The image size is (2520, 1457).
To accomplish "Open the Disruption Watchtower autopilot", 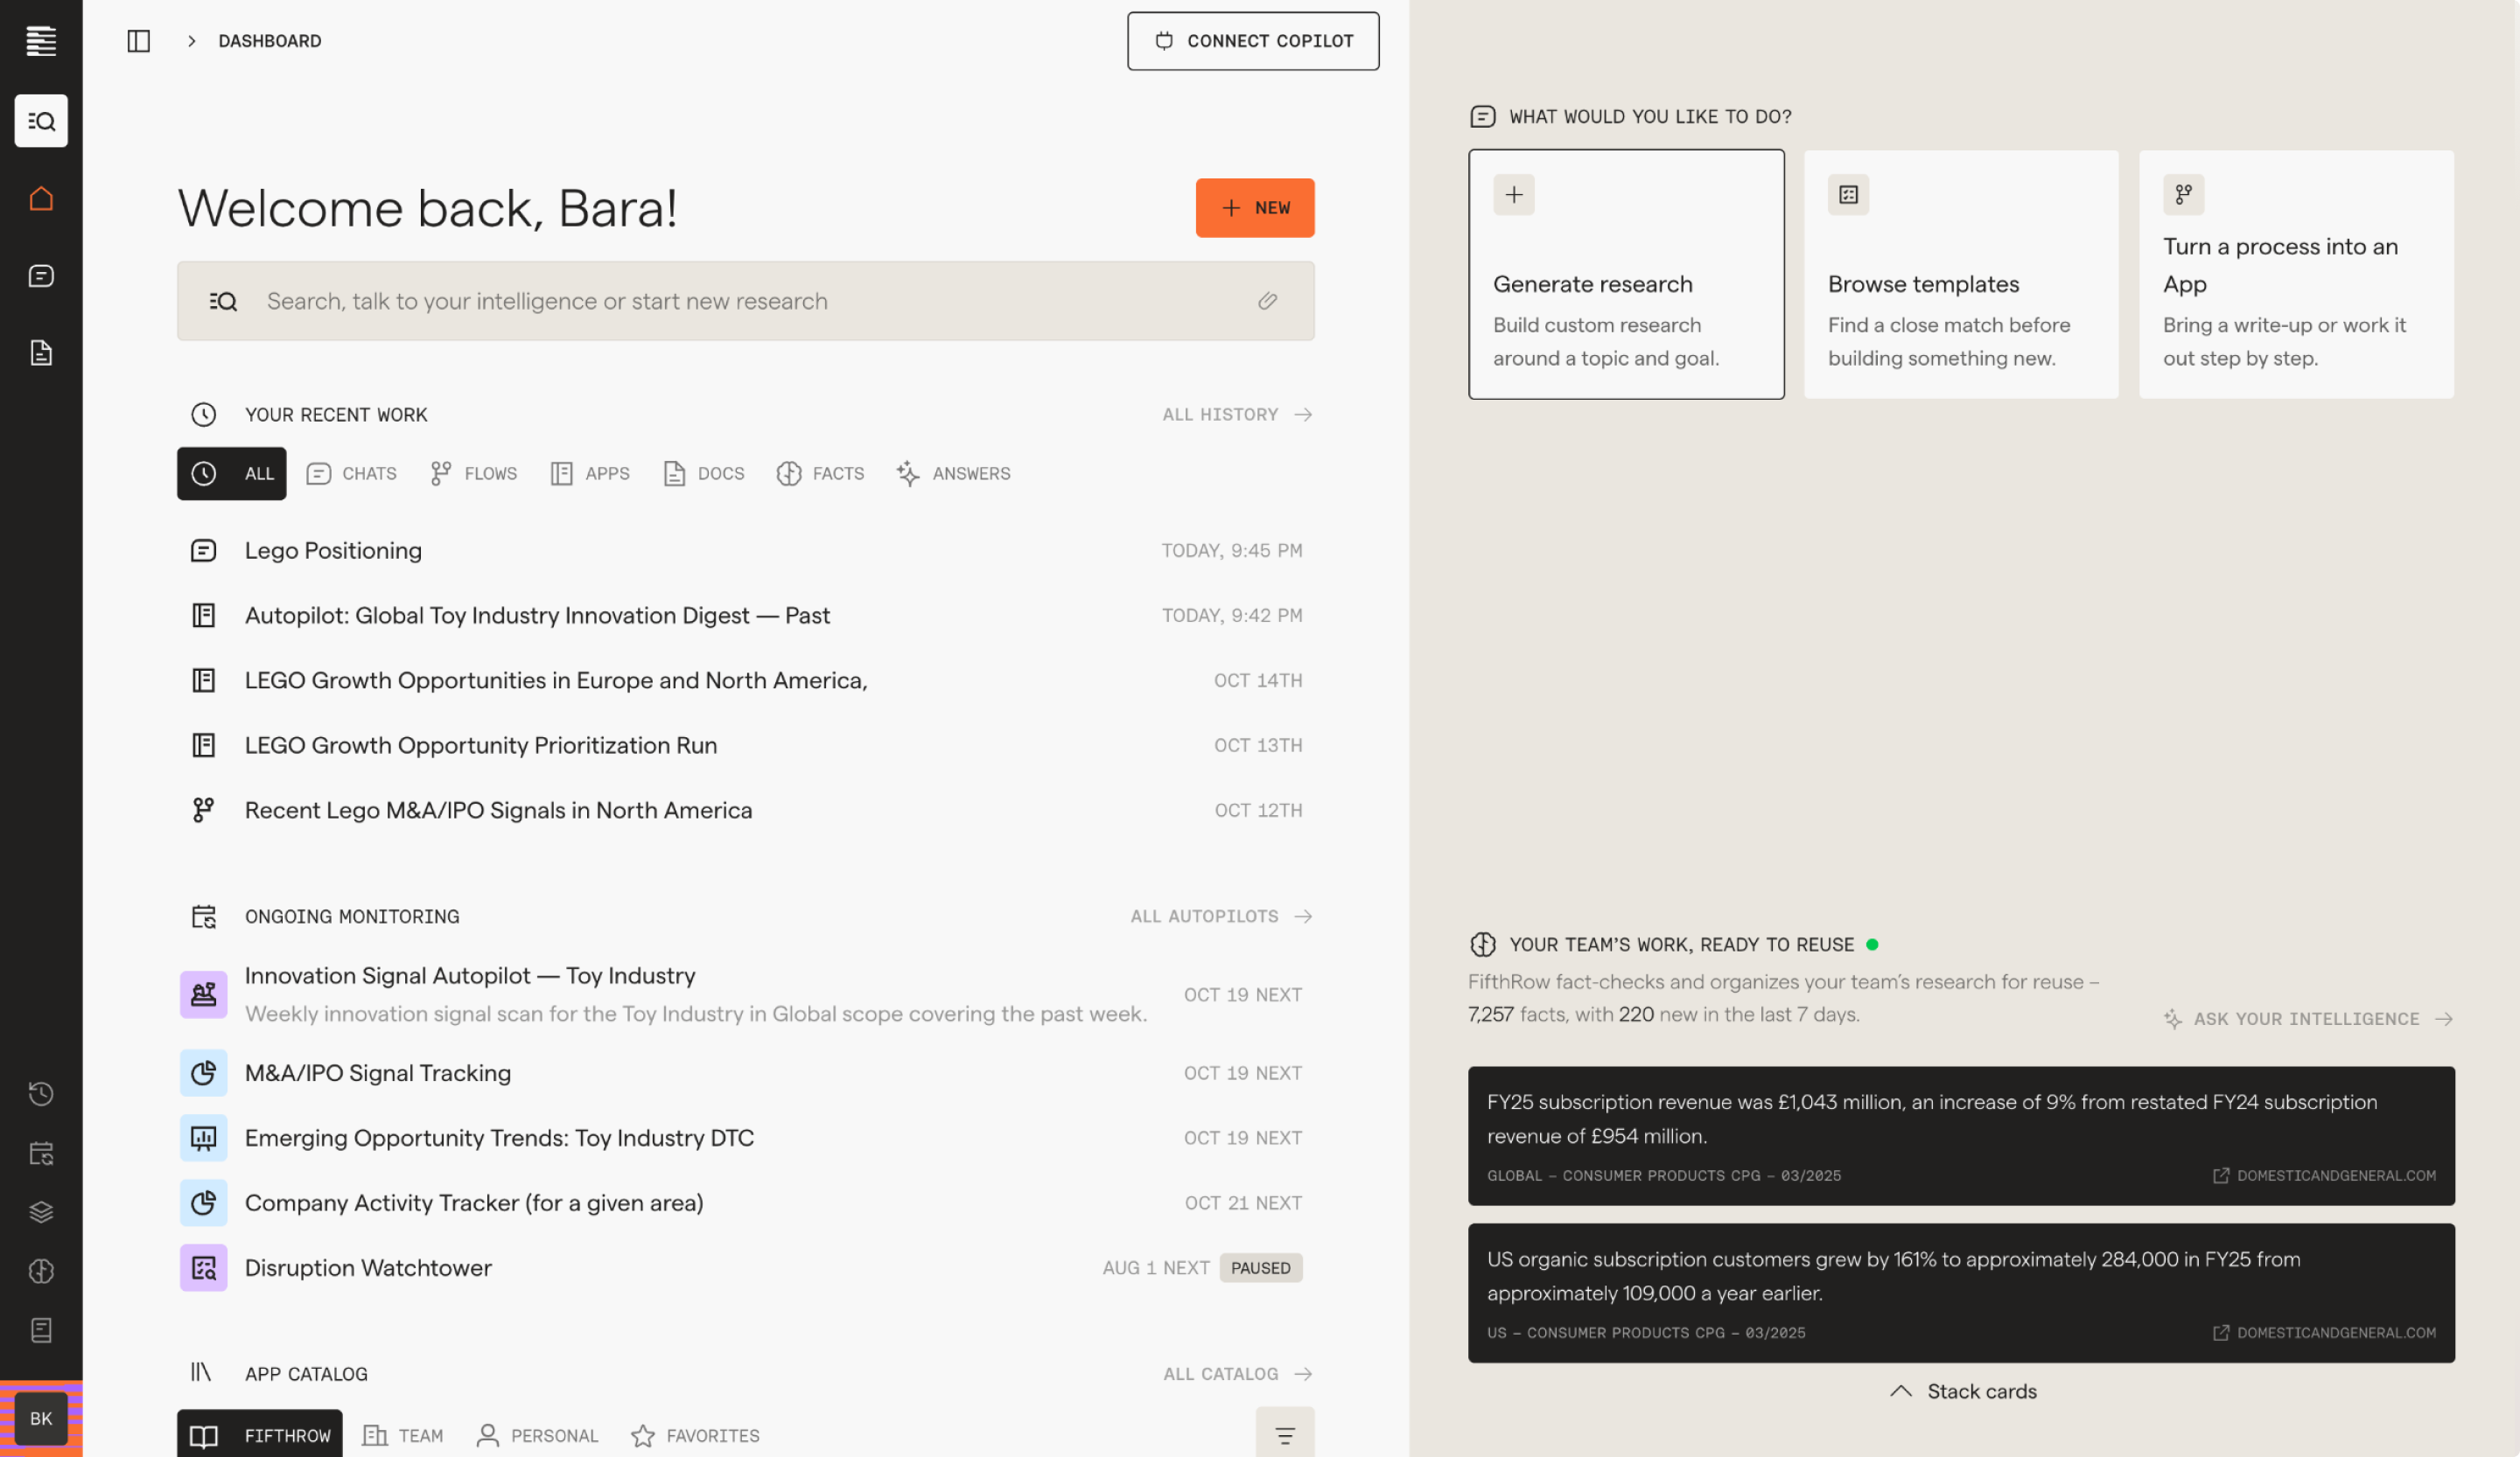I will pyautogui.click(x=746, y=1267).
